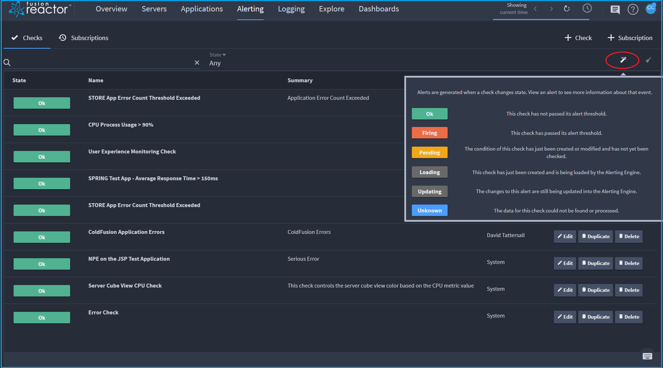The width and height of the screenshot is (663, 368).
Task: Open the CC user account avatar
Action: point(650,8)
